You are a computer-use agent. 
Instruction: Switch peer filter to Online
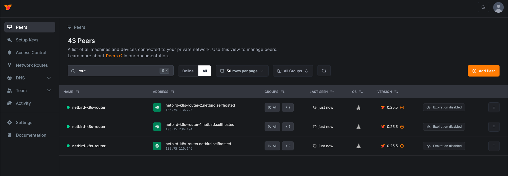click(x=188, y=71)
